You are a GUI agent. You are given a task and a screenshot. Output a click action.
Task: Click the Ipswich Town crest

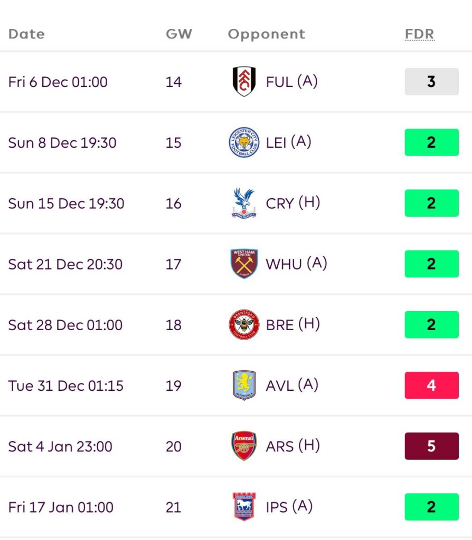click(244, 507)
